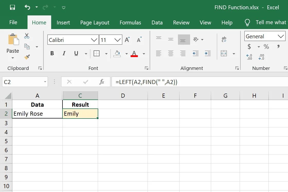The width and height of the screenshot is (288, 192).
Task: Click the Save icon in title bar
Action: point(12,7)
